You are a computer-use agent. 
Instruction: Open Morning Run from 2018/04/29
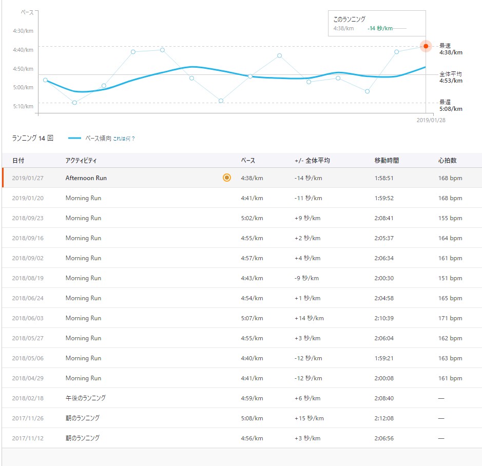pos(83,378)
